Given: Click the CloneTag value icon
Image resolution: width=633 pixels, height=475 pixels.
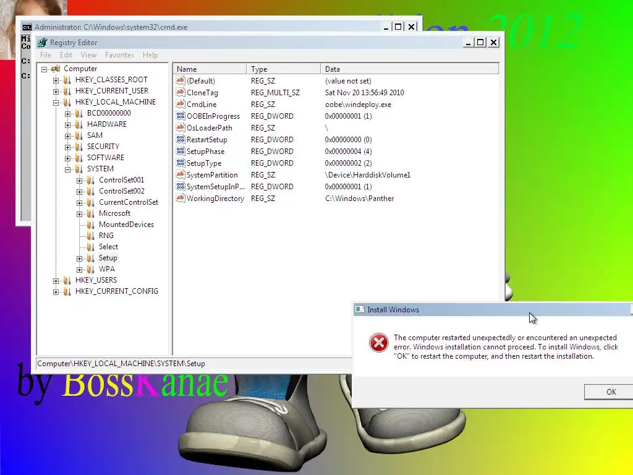Looking at the screenshot, I should (x=181, y=92).
